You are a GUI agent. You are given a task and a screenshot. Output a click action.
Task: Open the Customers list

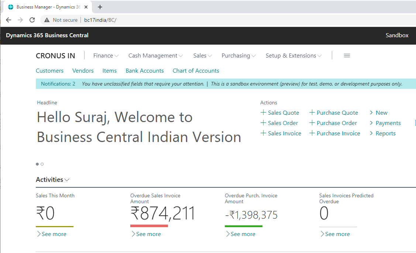pos(49,70)
